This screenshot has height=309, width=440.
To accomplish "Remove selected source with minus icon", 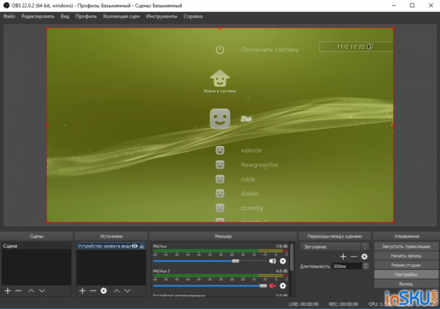I will tap(93, 291).
